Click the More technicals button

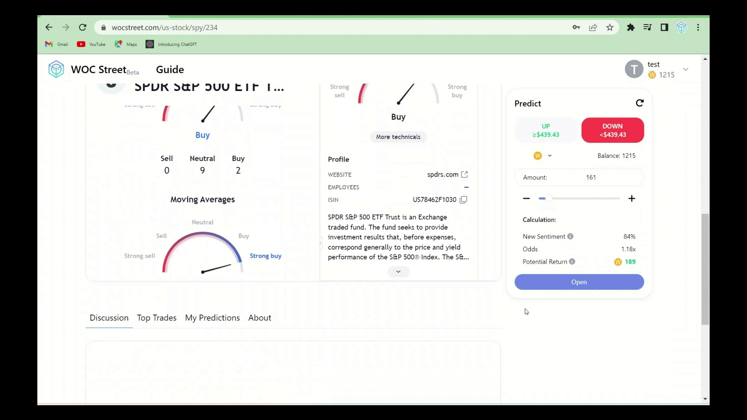click(x=398, y=137)
